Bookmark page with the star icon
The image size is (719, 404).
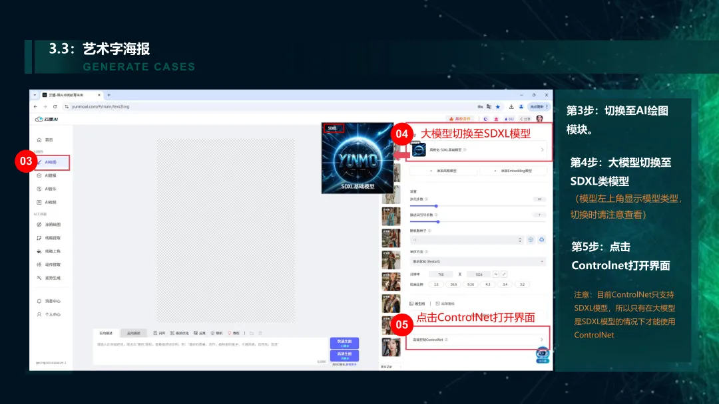pyautogui.click(x=498, y=106)
